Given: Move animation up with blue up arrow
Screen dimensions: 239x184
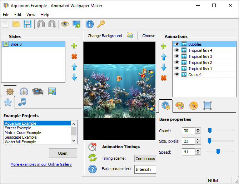Looking at the screenshot, I should 164,56.
